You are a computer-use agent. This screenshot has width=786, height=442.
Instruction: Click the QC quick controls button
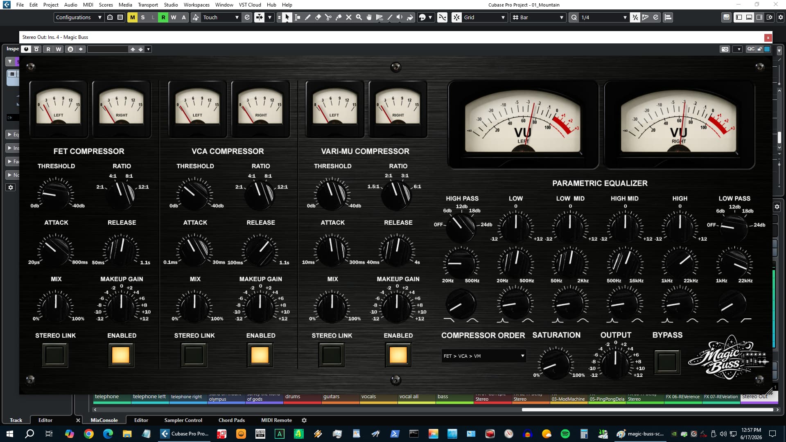pos(750,49)
